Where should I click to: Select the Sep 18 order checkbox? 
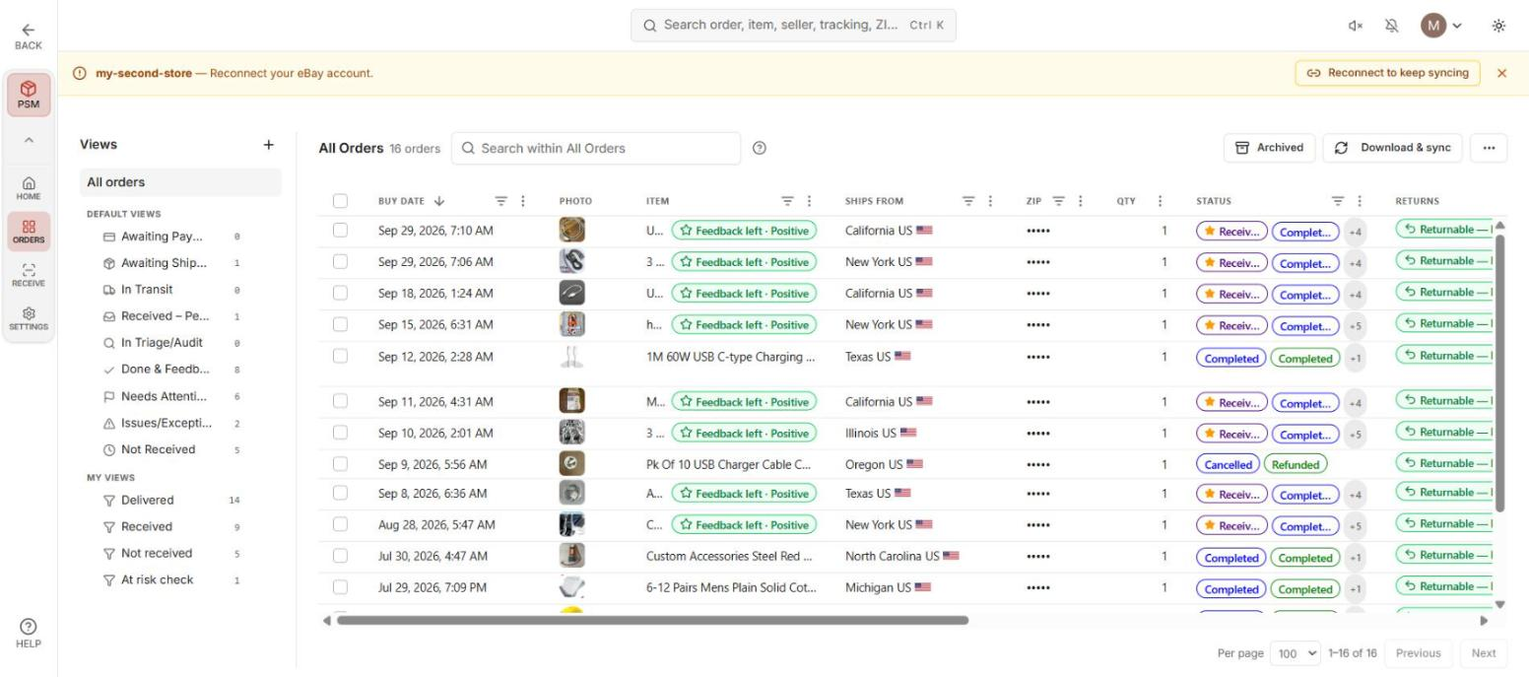(341, 294)
